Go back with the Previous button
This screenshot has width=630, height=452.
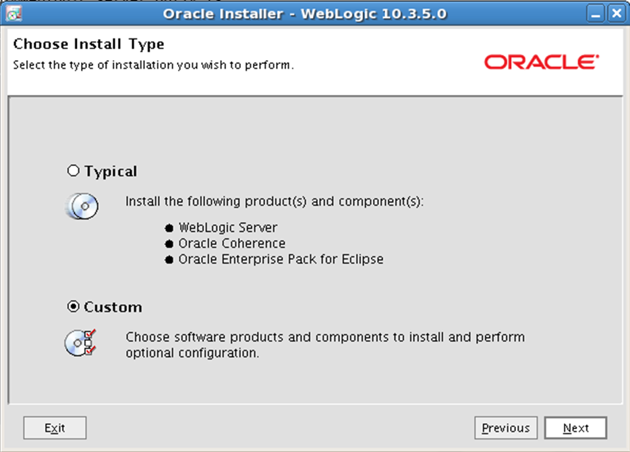coord(506,428)
